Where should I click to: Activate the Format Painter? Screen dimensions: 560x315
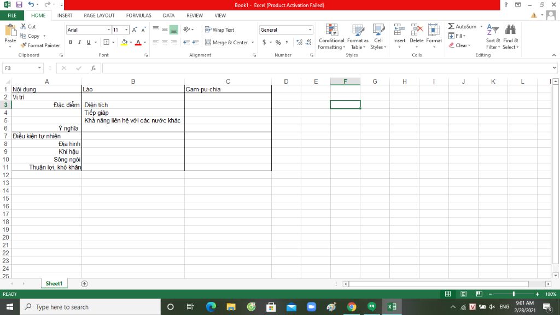pos(40,45)
